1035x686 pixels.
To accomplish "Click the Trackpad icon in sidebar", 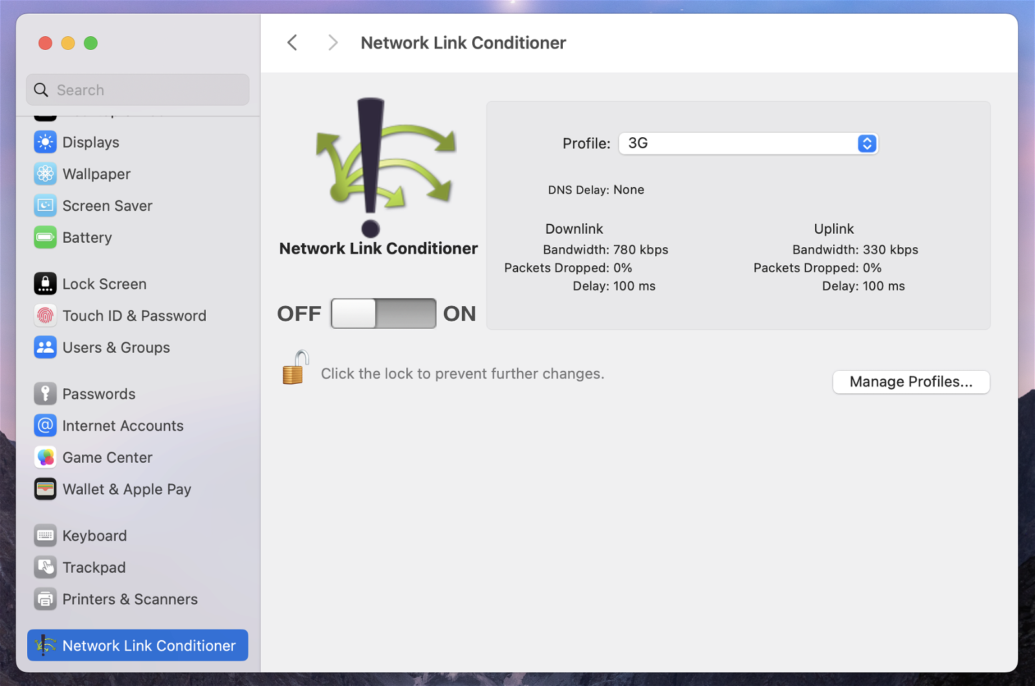I will coord(45,568).
